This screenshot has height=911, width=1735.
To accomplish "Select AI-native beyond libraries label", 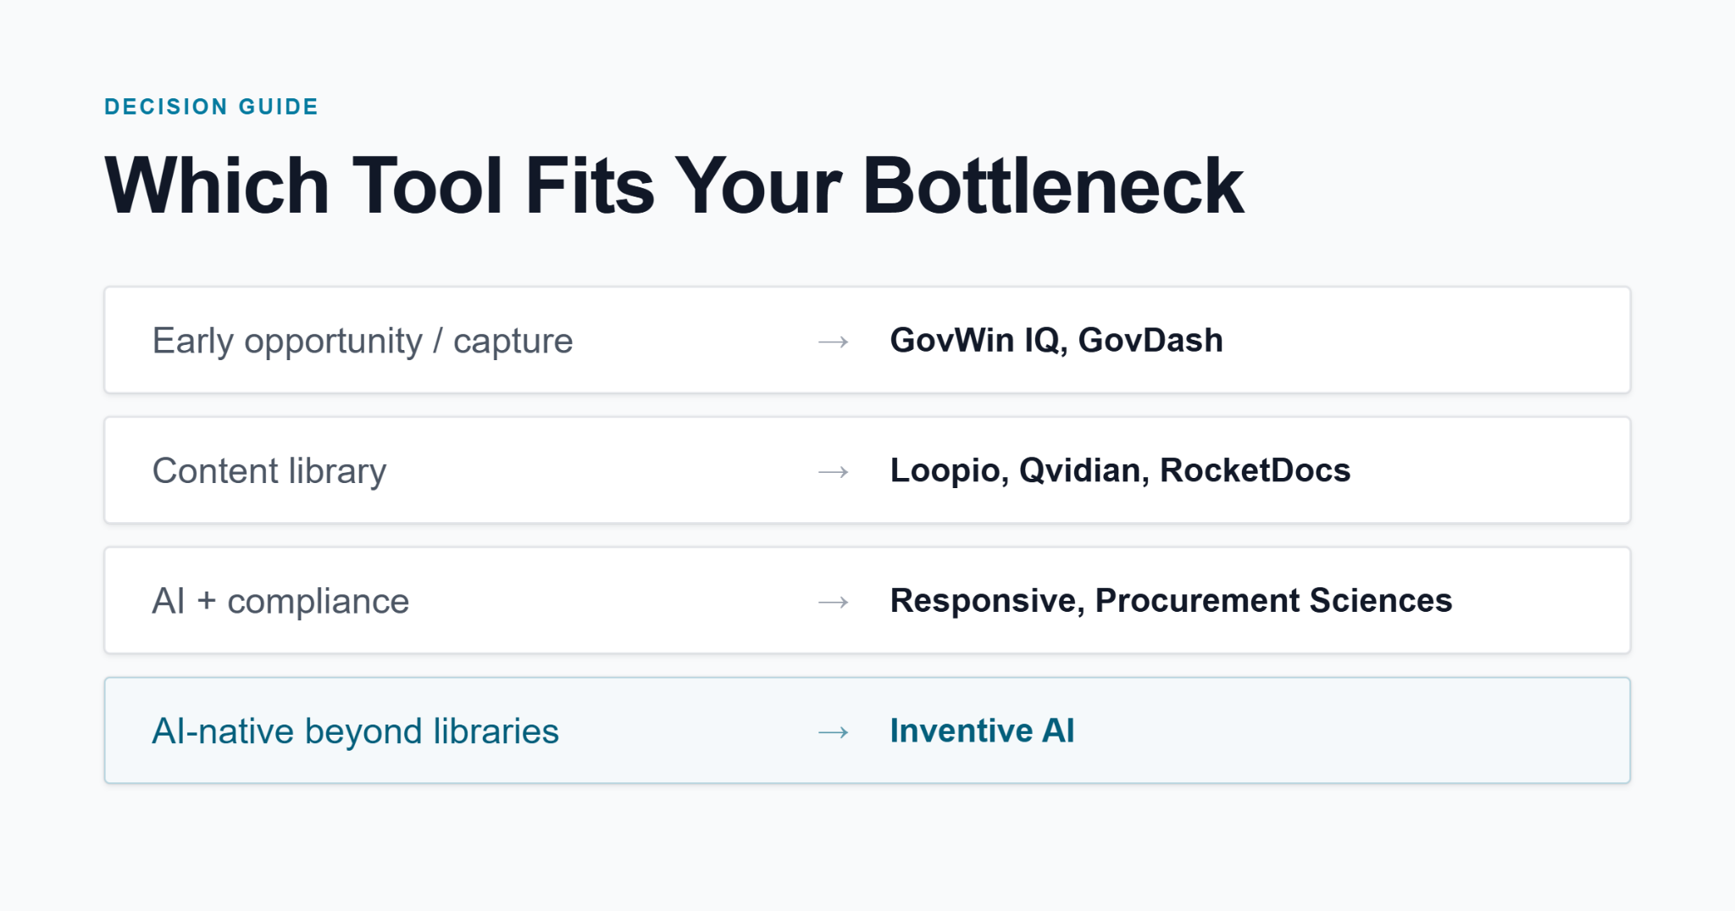I will (356, 731).
